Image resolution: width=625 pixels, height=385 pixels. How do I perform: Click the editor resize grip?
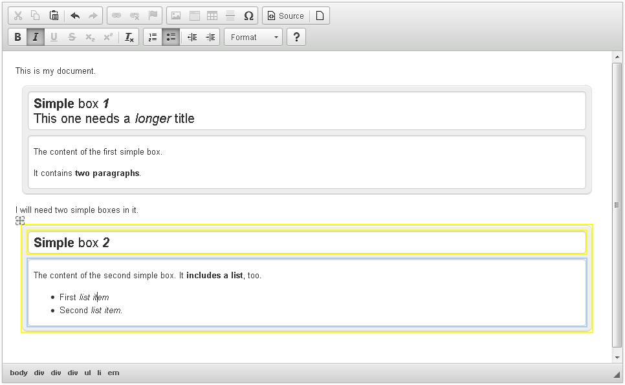(x=618, y=374)
